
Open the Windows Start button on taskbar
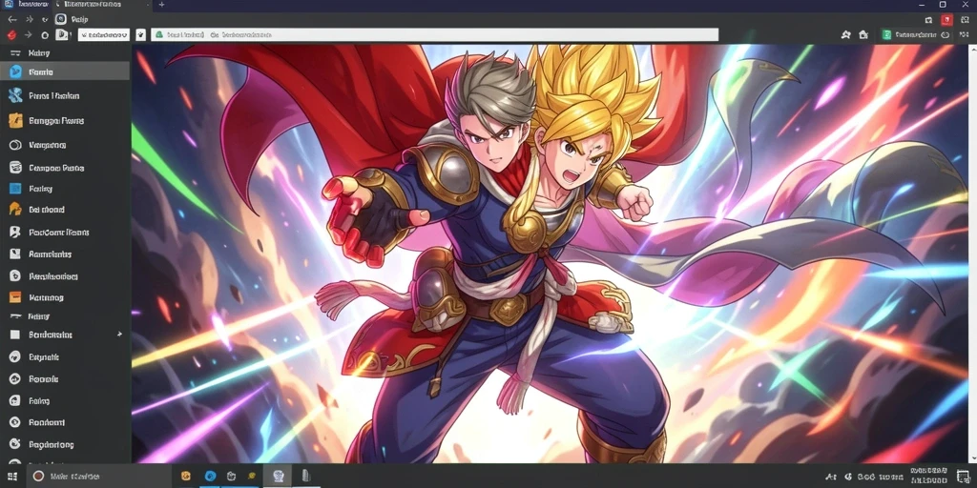12,477
